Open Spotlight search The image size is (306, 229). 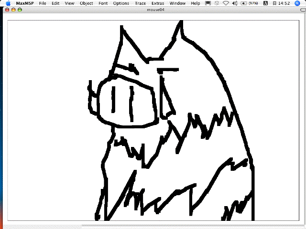(x=297, y=3)
